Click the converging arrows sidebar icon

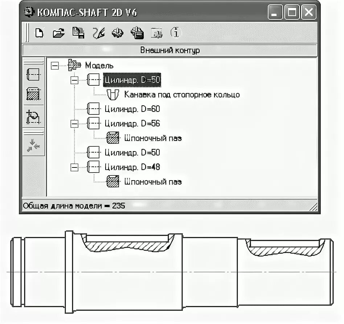pyautogui.click(x=33, y=145)
